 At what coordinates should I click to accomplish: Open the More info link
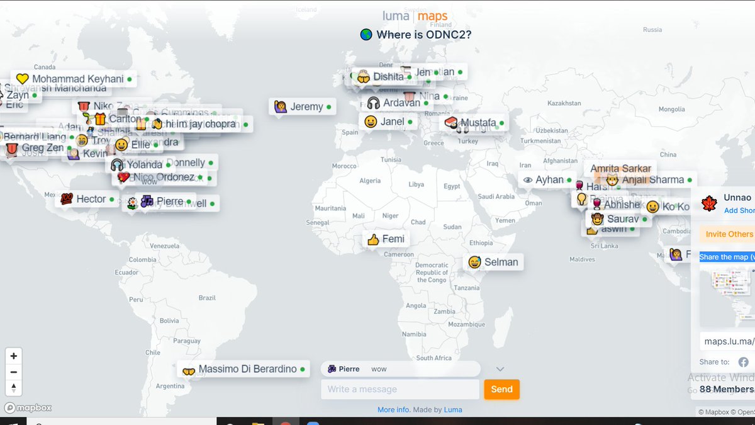tap(394, 410)
